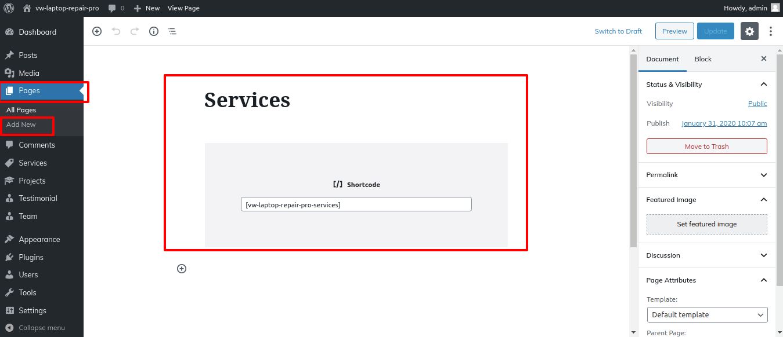This screenshot has width=783, height=337.
Task: Click the undo arrow icon
Action: 116,31
